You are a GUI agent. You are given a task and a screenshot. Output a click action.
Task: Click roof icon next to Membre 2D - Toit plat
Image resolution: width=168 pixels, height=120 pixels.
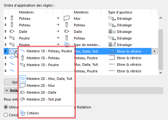(23, 99)
